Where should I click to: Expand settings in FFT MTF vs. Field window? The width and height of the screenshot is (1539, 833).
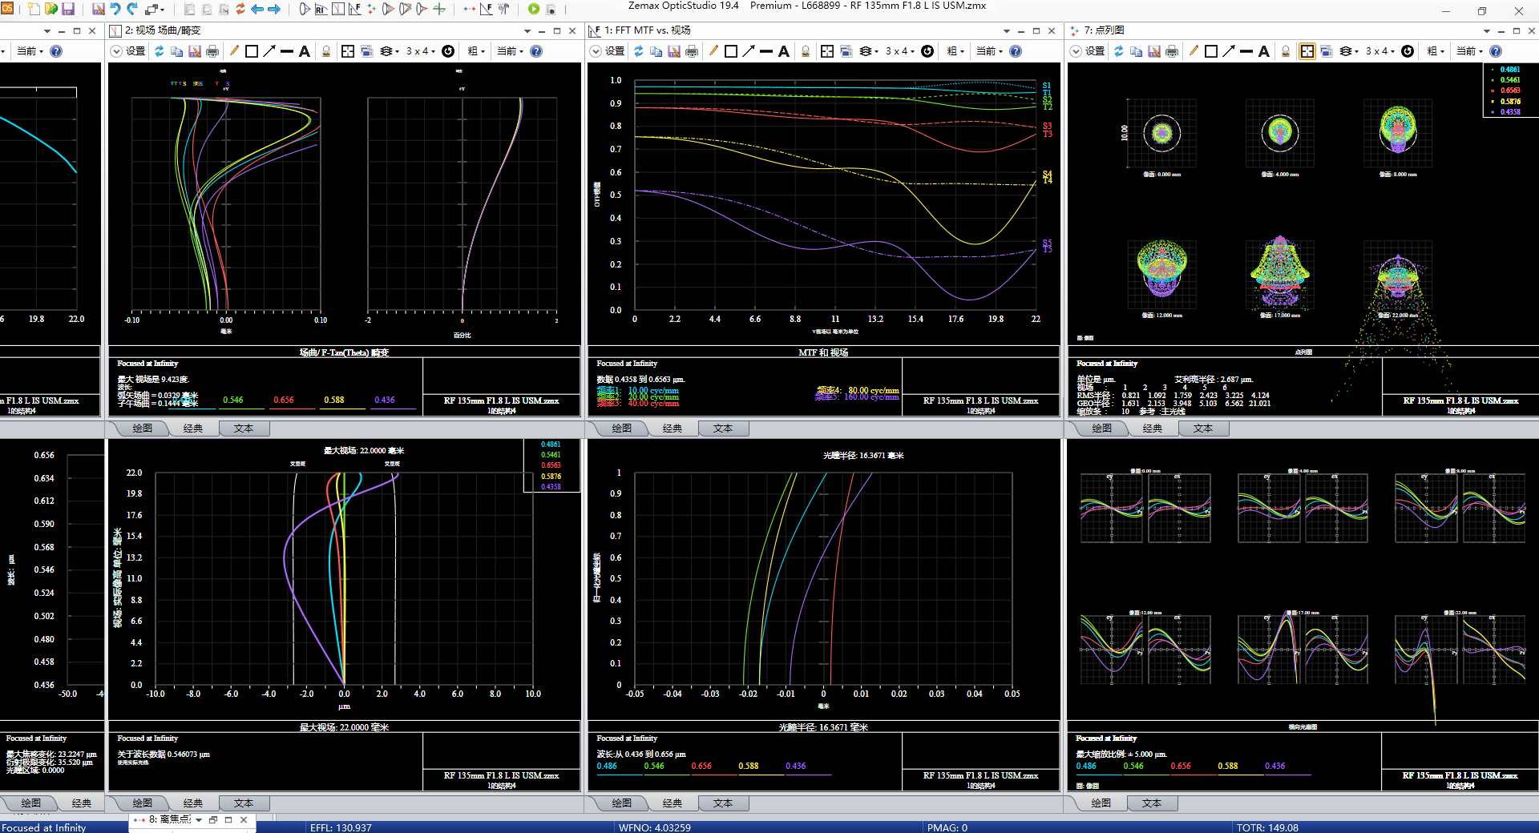pos(608,51)
